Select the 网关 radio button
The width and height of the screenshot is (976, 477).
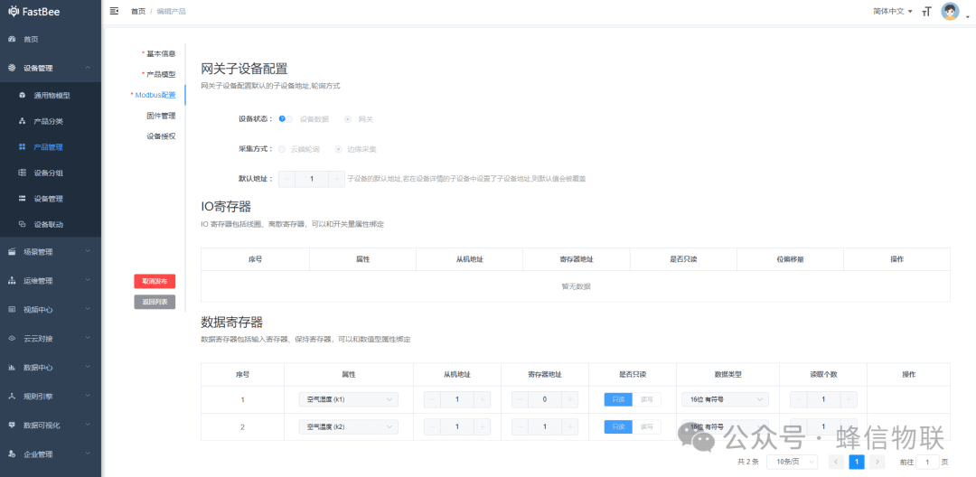pos(347,118)
